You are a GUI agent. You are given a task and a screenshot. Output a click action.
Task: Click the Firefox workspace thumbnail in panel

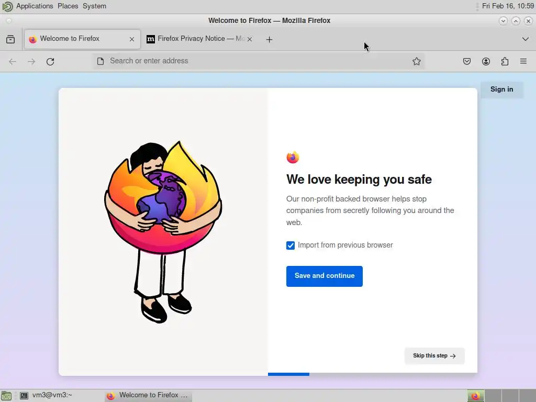(x=475, y=396)
